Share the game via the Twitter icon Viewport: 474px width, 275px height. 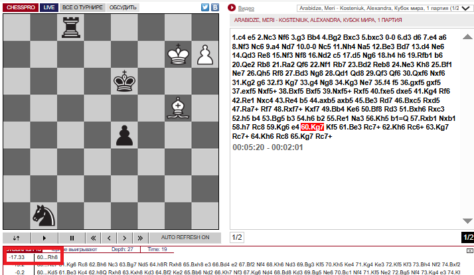(x=205, y=7)
